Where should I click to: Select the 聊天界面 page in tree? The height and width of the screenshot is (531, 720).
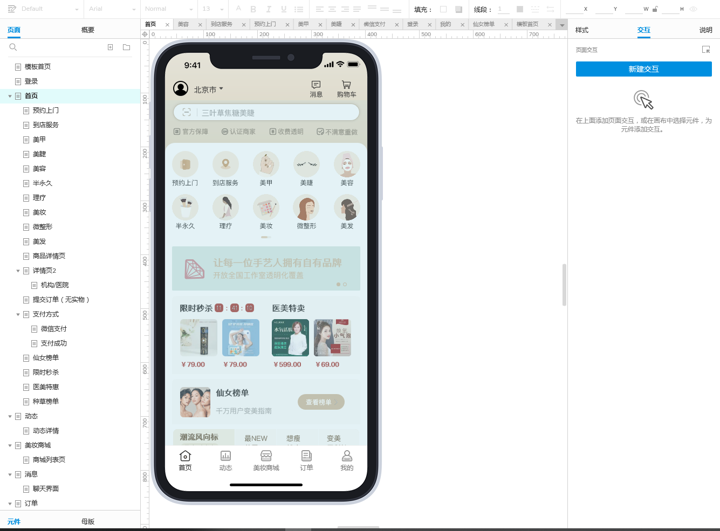46,489
